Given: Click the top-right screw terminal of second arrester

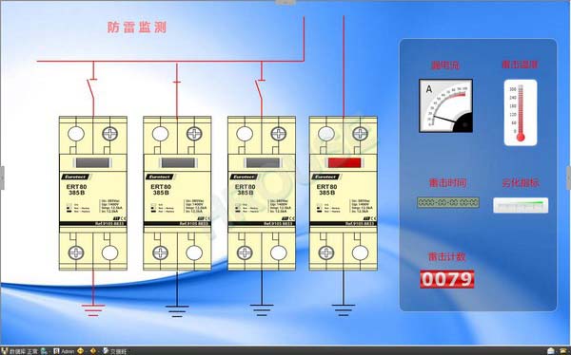Looking at the screenshot, I should pos(194,134).
